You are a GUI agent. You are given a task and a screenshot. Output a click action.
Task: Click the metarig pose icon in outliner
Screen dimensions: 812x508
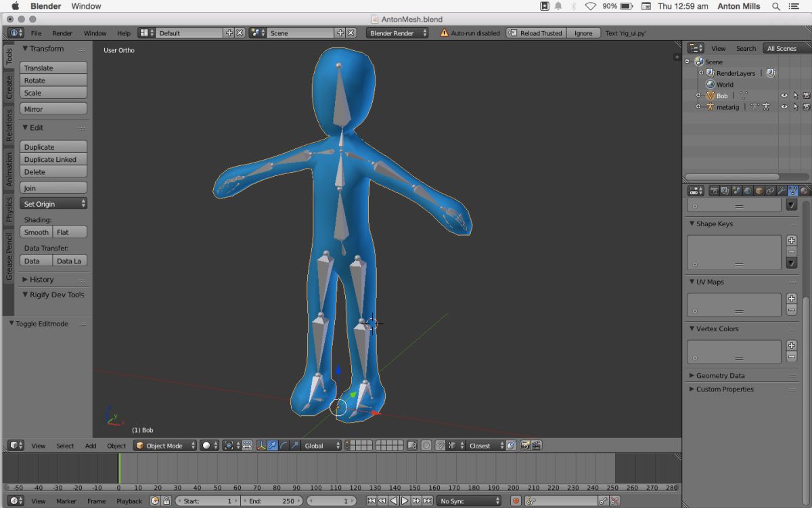point(766,107)
